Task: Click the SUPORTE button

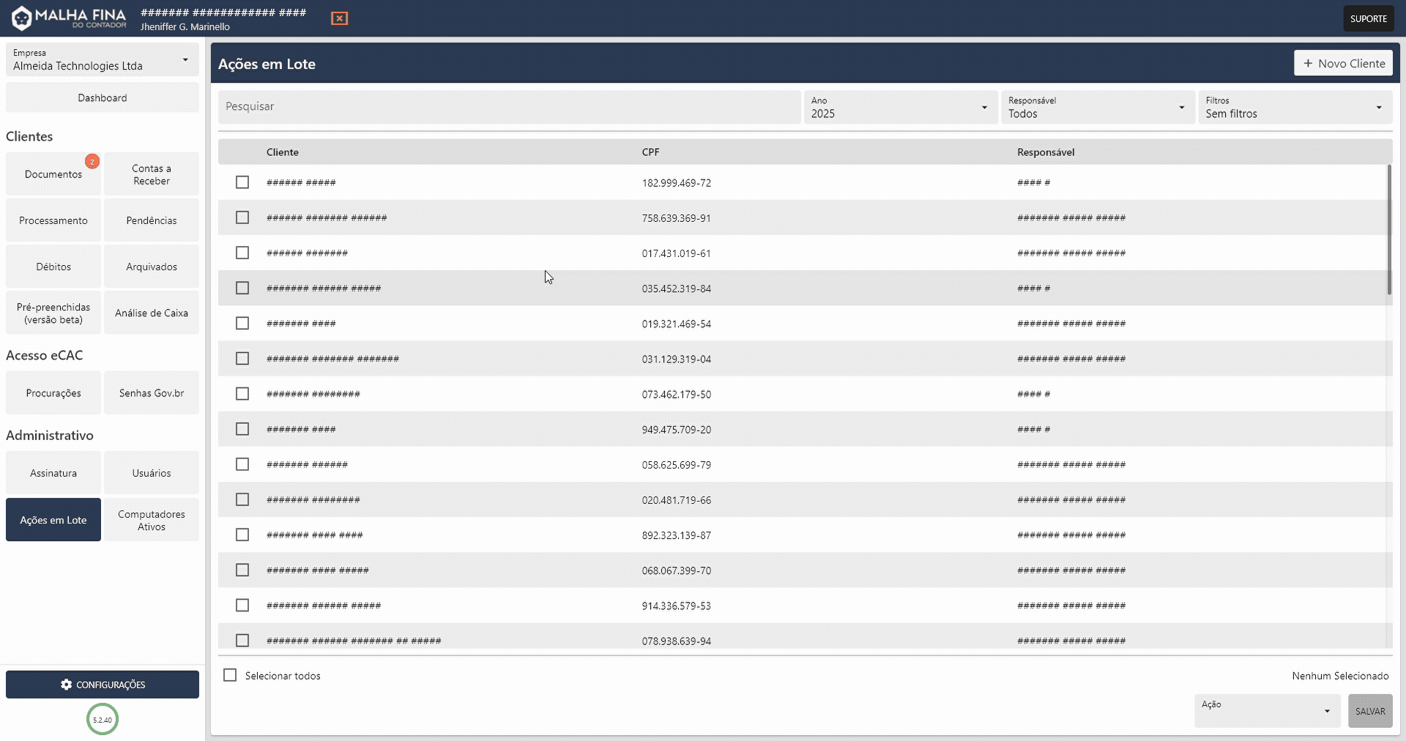Action: tap(1368, 18)
